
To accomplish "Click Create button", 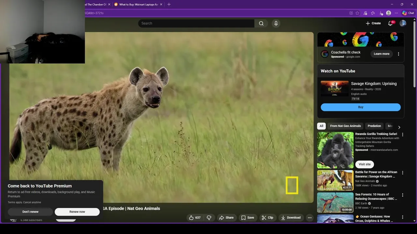I will pyautogui.click(x=373, y=23).
